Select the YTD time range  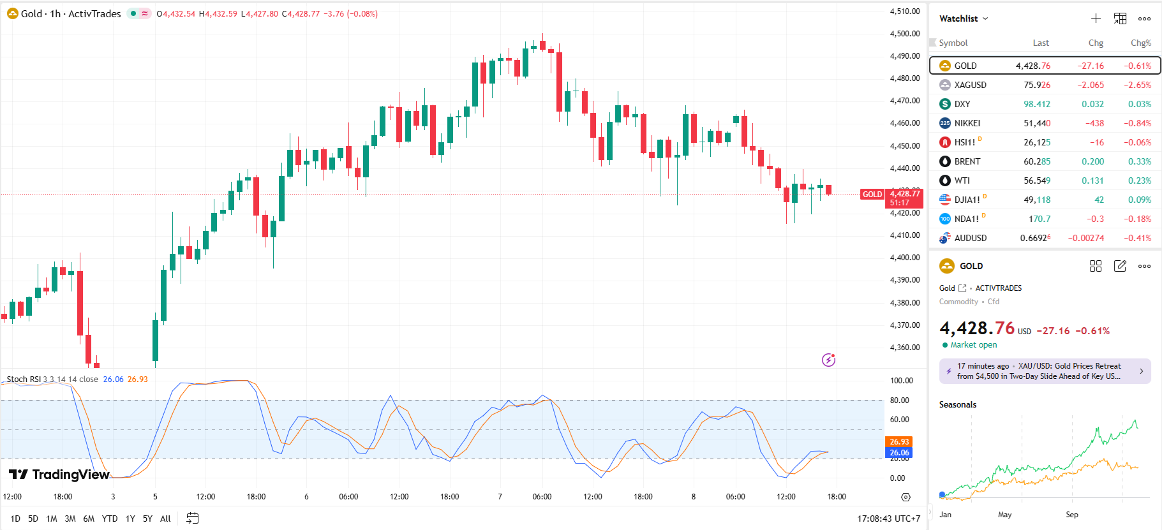click(x=110, y=519)
